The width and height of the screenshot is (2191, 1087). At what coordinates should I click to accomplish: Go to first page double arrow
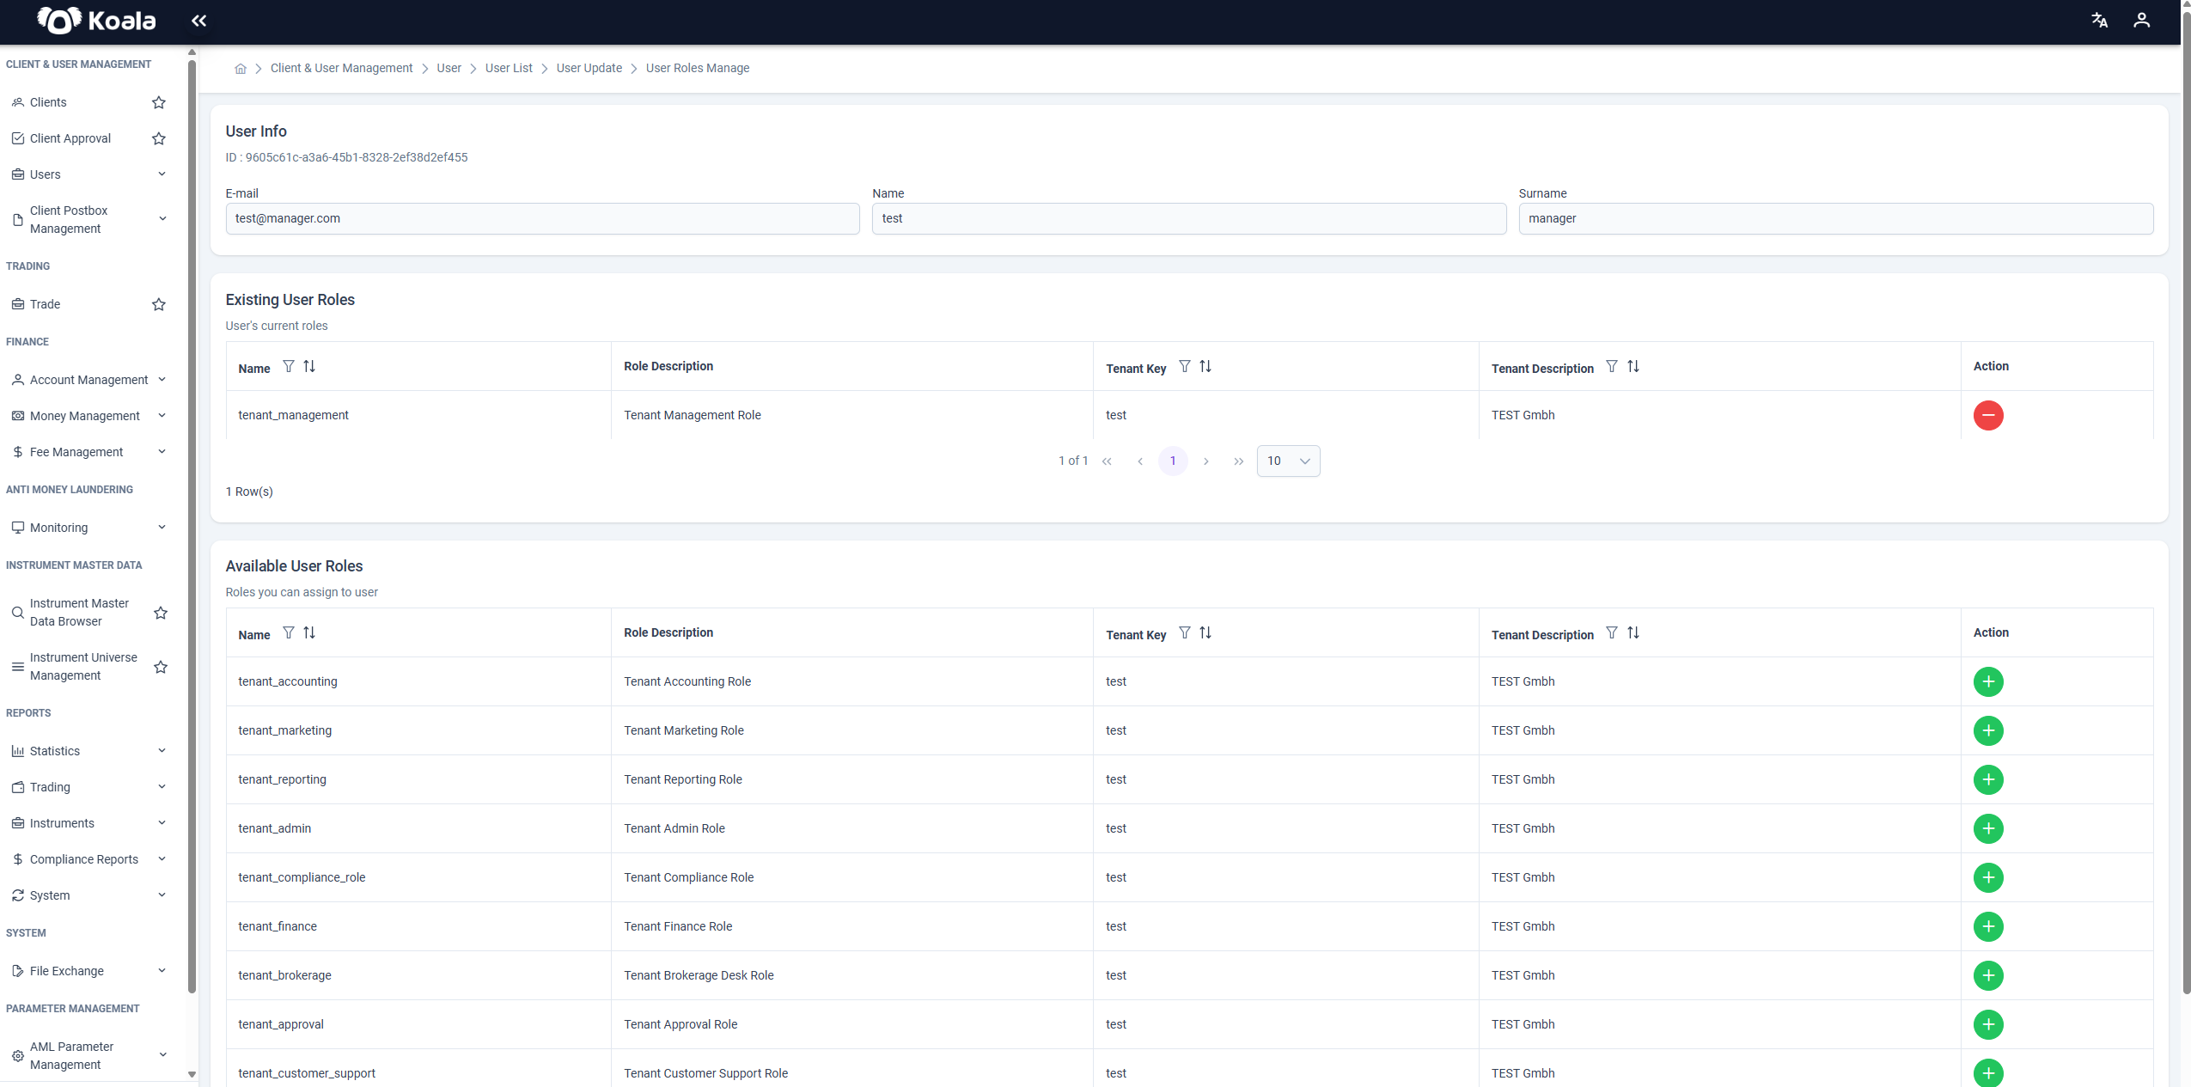tap(1107, 461)
